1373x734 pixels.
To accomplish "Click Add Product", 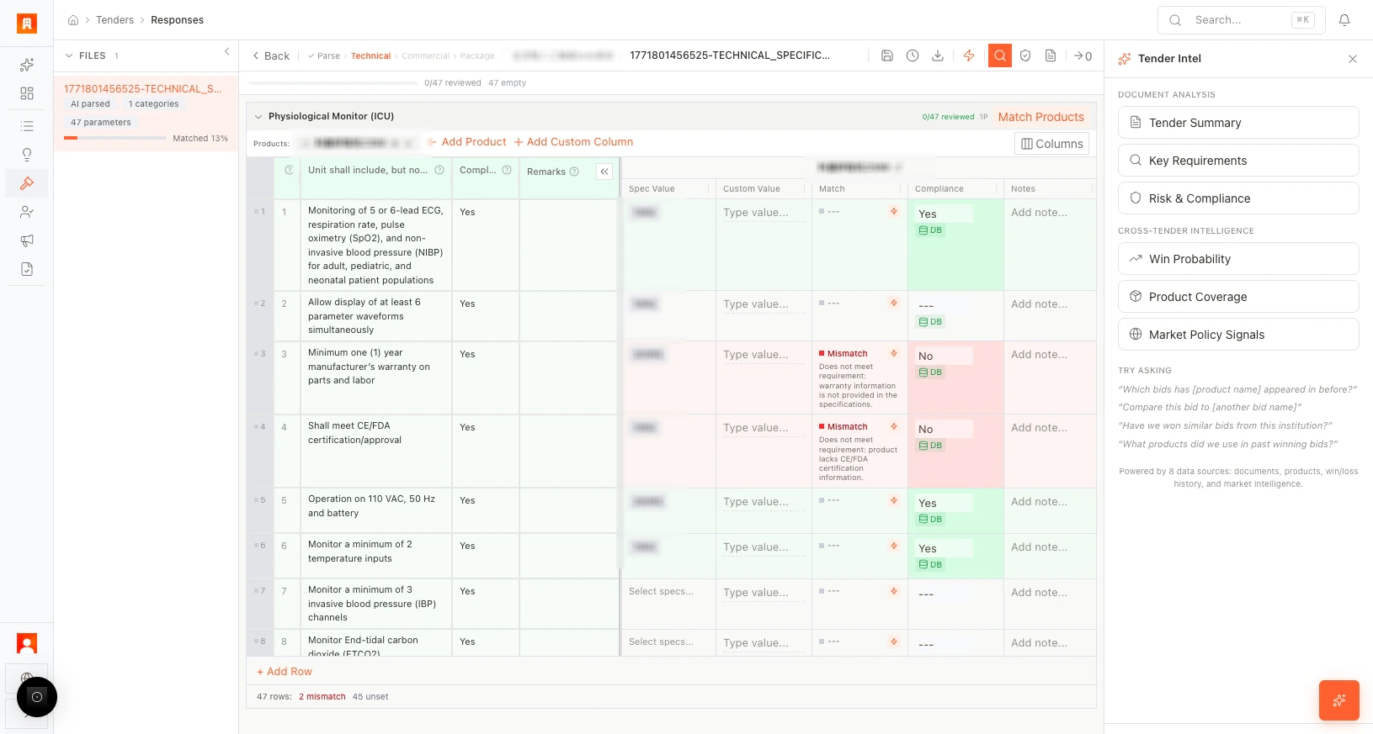I will [468, 142].
